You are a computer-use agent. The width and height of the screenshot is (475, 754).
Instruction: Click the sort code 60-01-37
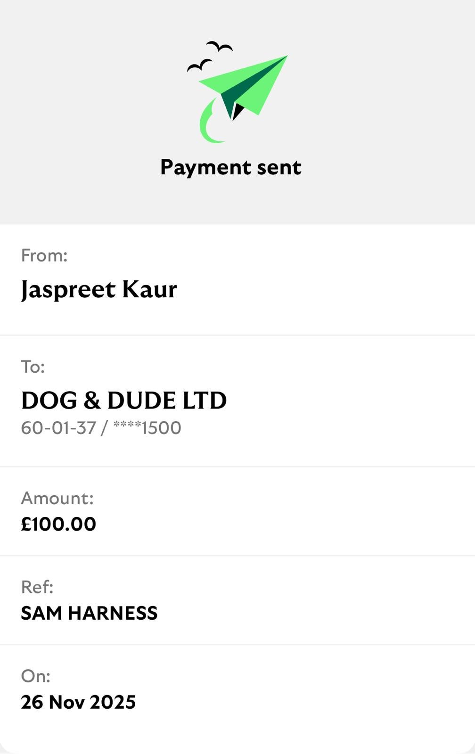[58, 428]
